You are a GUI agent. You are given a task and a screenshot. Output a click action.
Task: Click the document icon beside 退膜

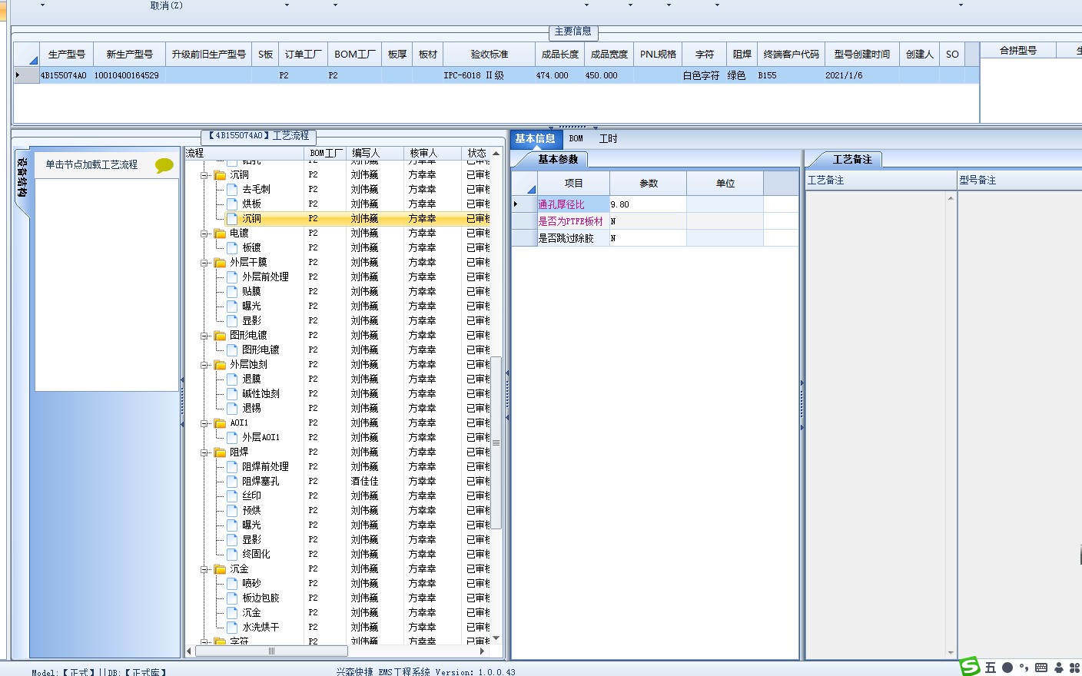pyautogui.click(x=233, y=379)
